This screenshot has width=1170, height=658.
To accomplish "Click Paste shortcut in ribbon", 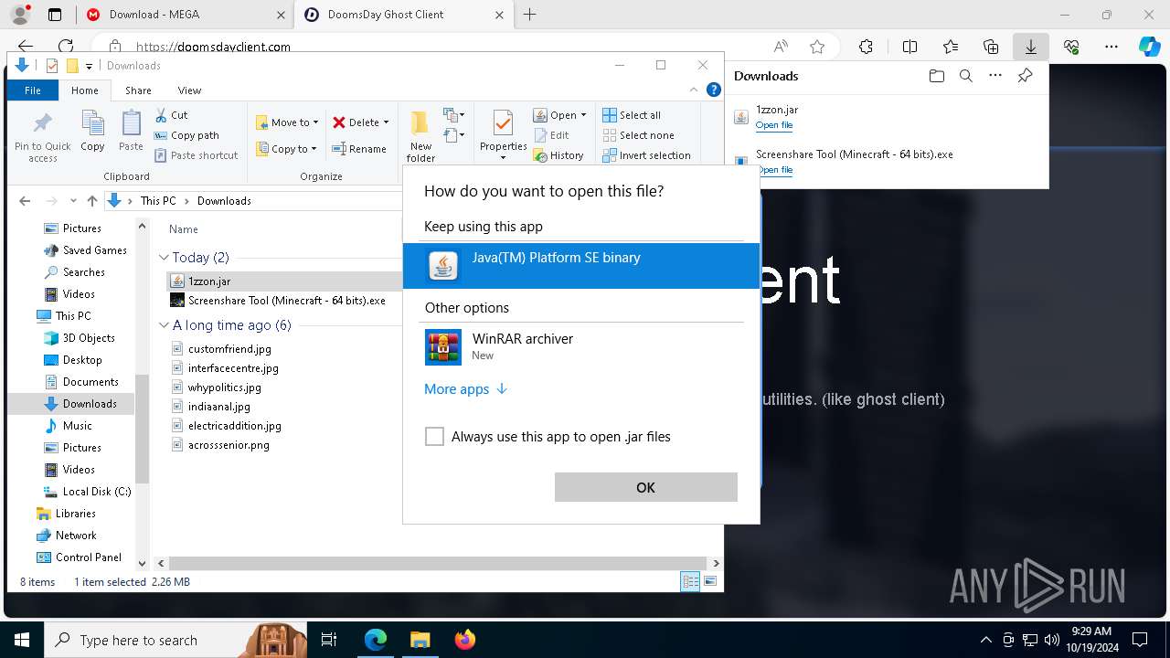I will (196, 155).
